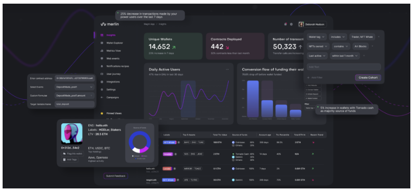Image resolution: width=414 pixels, height=190 pixels.
Task: Click the BAYC asset tag
Action: coord(187,142)
